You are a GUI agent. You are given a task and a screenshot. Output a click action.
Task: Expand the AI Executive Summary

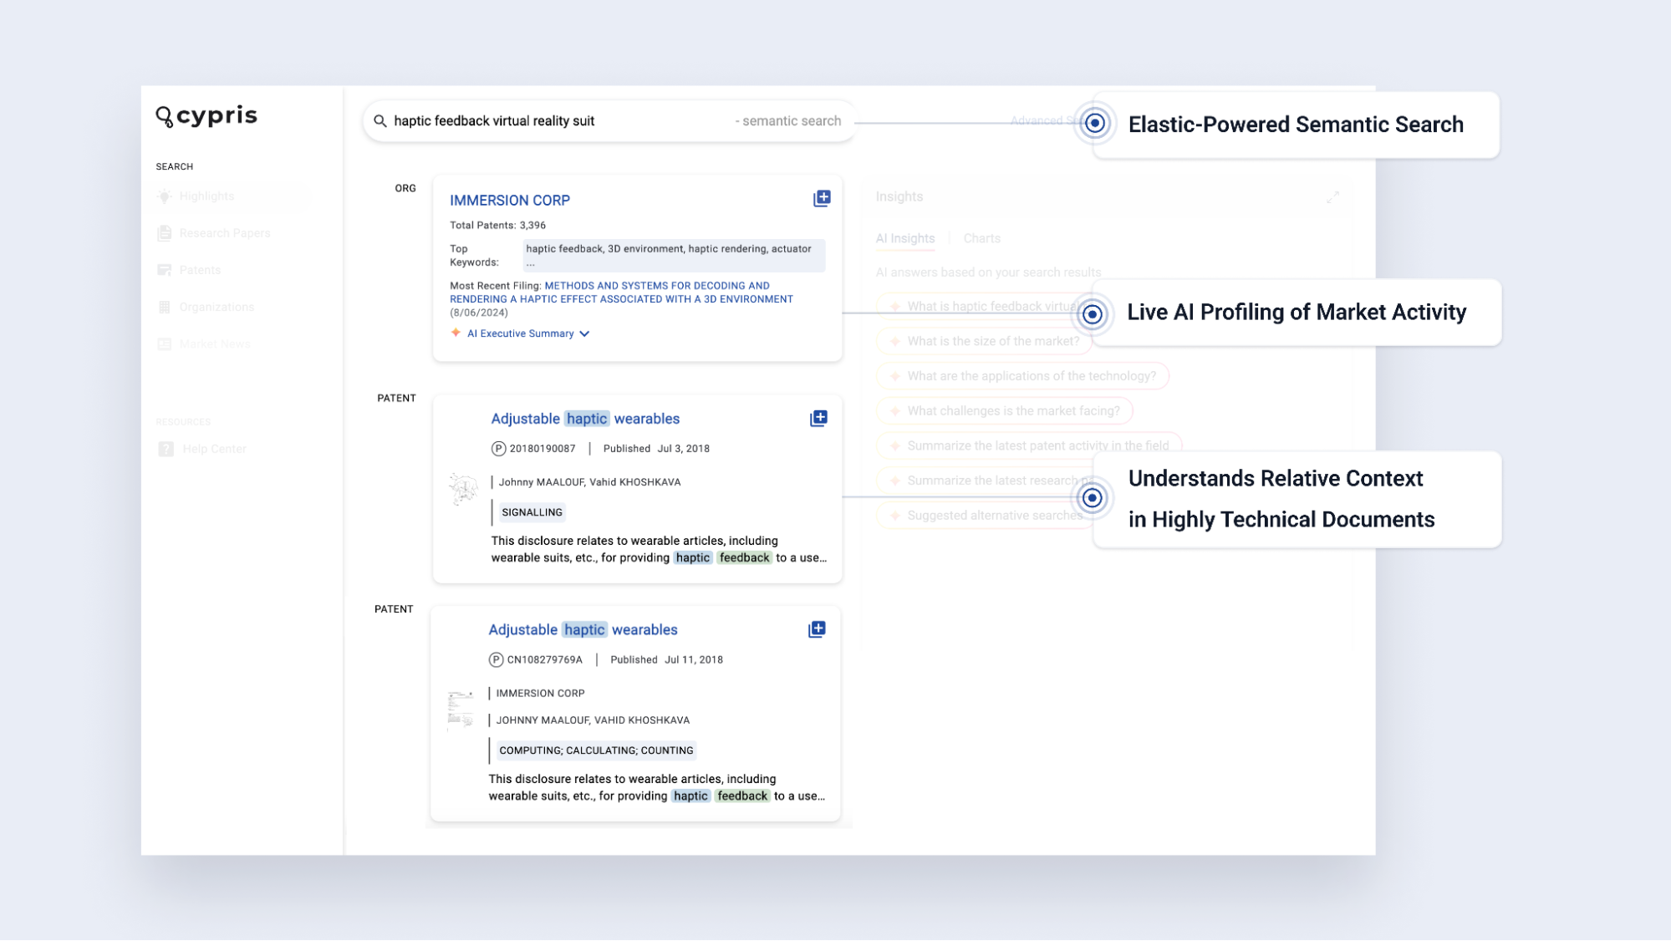528,333
